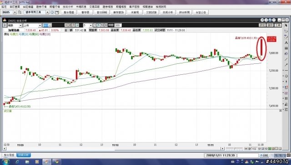Select the arrow pointer tool in drawing toolbar
This screenshot has width=291, height=165.
pyautogui.click(x=286, y=26)
